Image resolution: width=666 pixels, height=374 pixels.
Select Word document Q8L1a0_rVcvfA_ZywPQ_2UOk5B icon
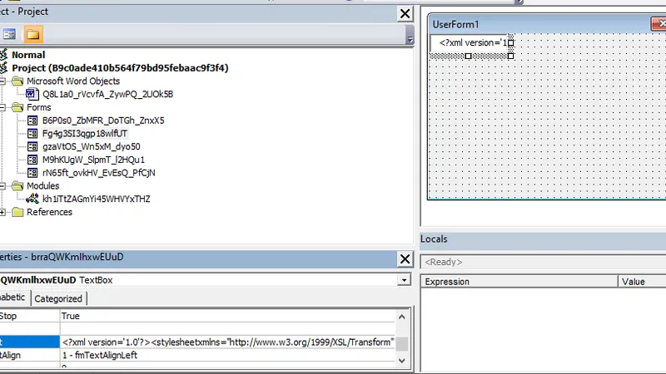pyautogui.click(x=32, y=94)
